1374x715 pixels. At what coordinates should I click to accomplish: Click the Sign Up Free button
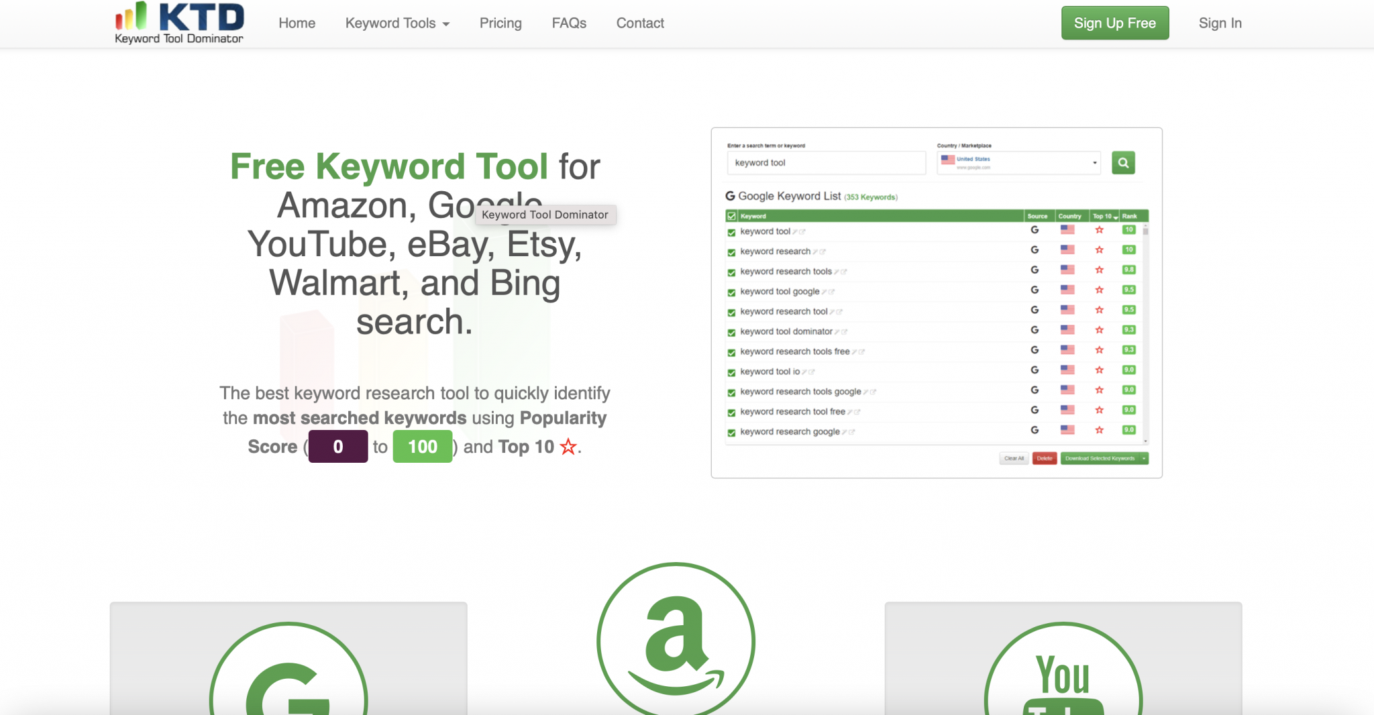click(x=1115, y=22)
